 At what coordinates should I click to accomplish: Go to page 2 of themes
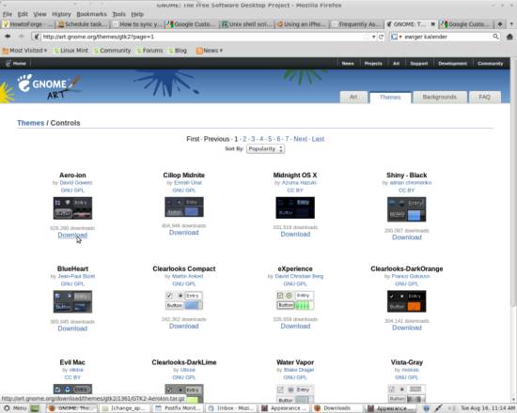pos(244,139)
